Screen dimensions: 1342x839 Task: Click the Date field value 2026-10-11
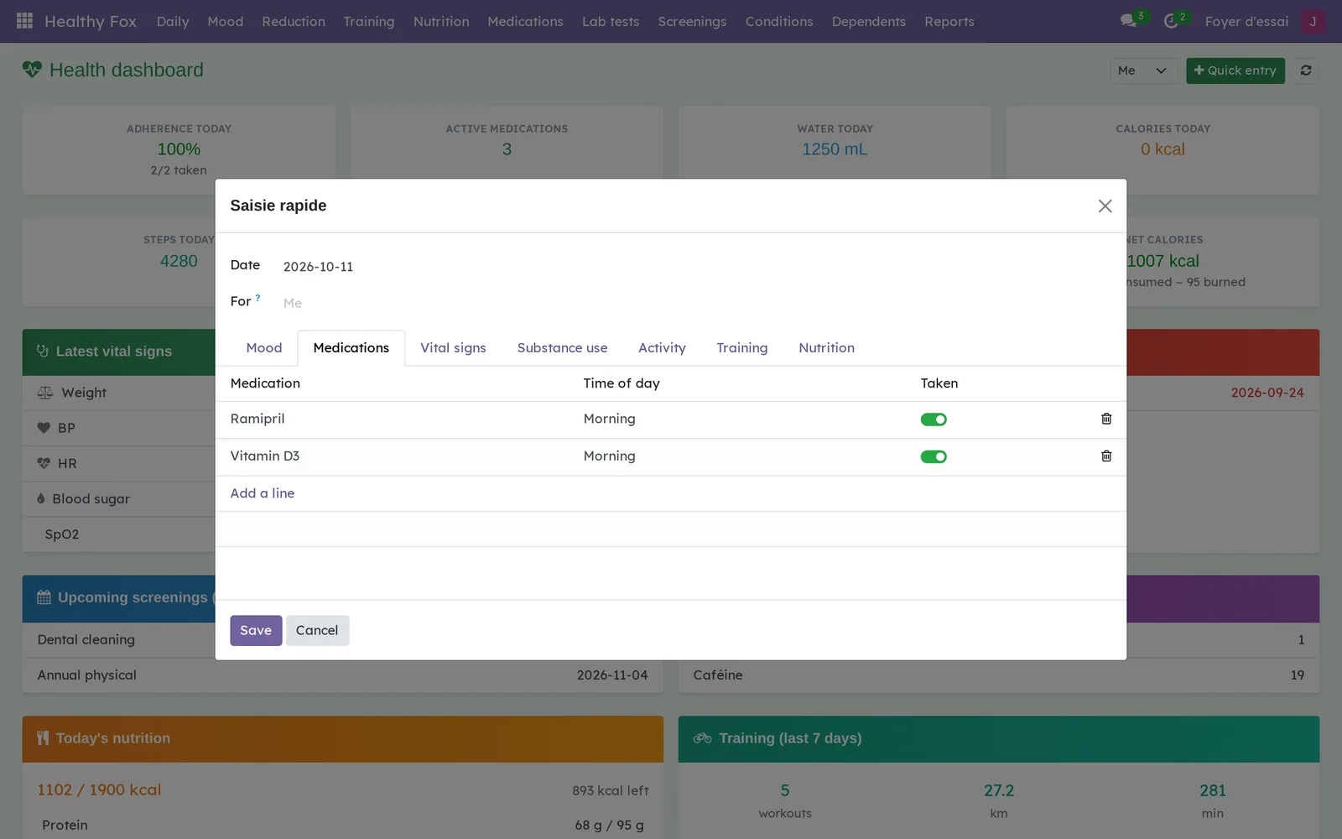[318, 267]
